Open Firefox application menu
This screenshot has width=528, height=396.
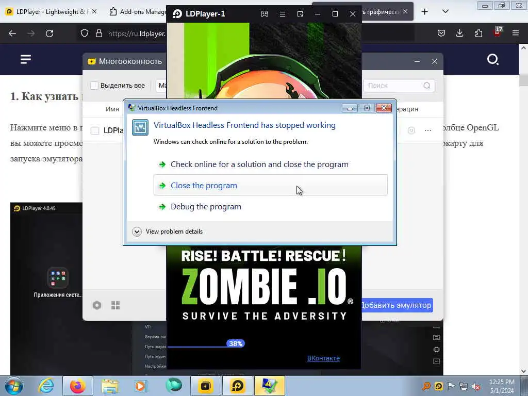(516, 33)
